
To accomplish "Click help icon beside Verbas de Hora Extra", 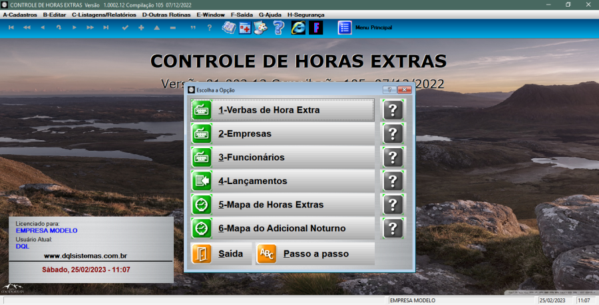I will pyautogui.click(x=393, y=110).
